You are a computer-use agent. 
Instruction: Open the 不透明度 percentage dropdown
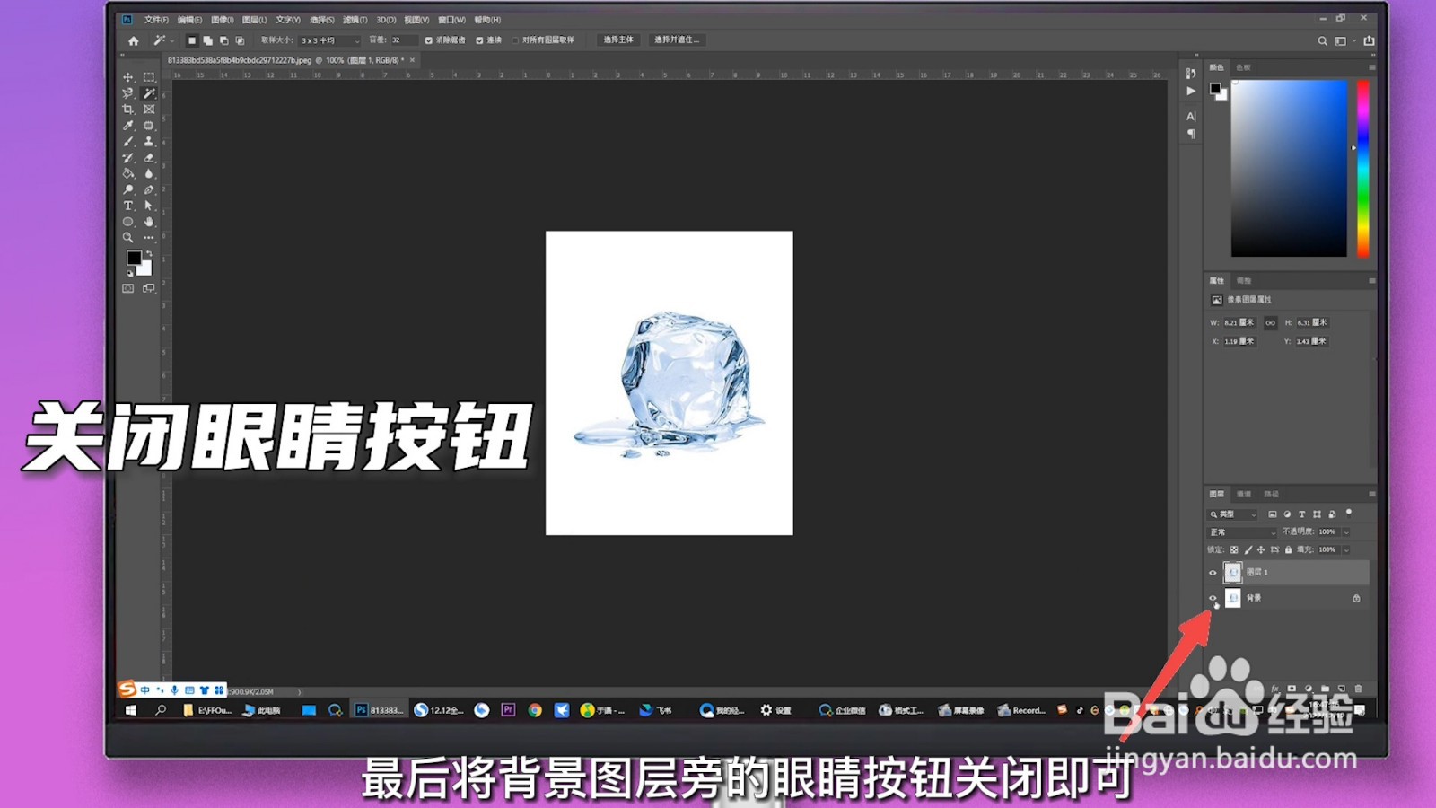[1345, 532]
